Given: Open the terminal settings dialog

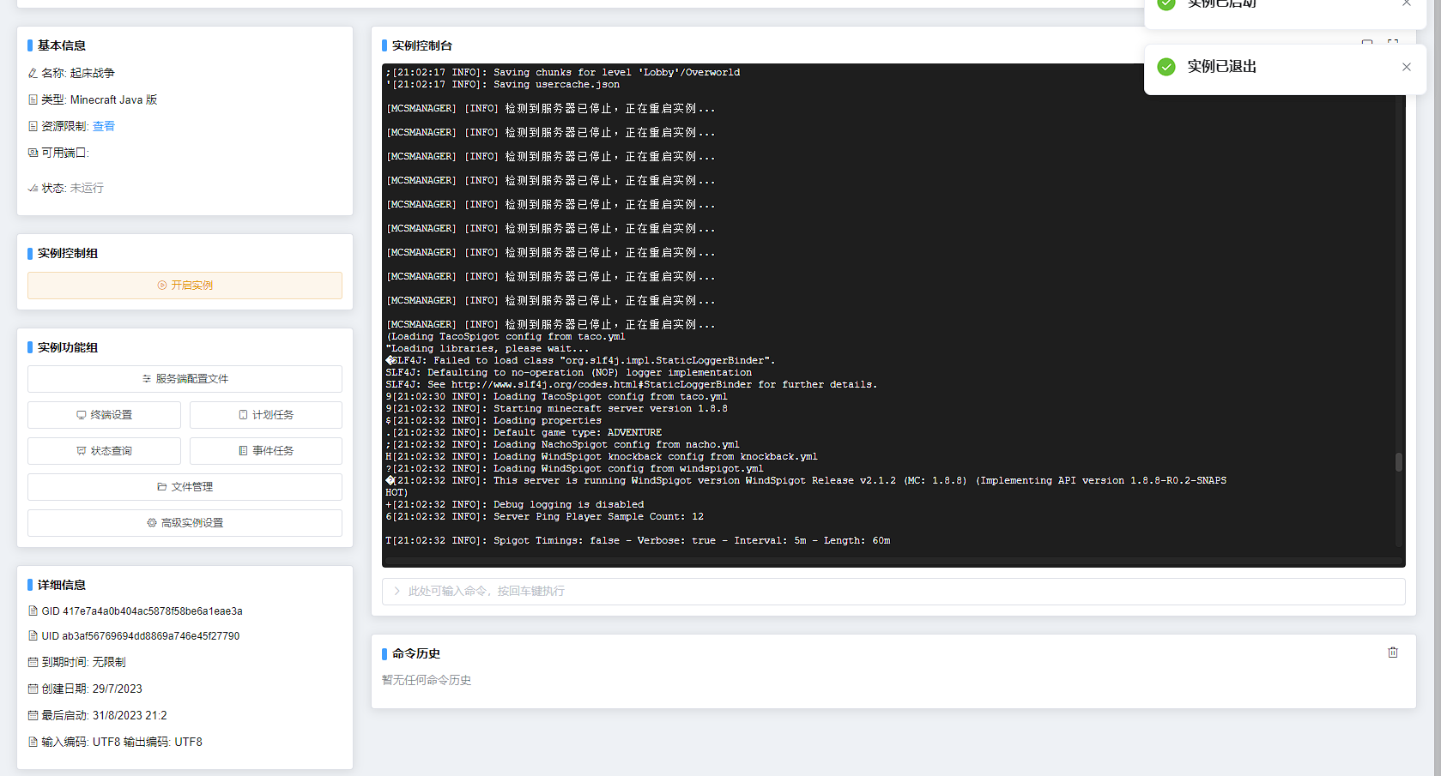Looking at the screenshot, I should click(x=104, y=414).
